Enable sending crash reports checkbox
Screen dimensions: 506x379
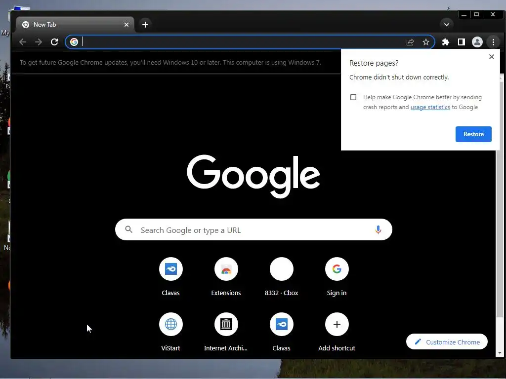click(353, 97)
